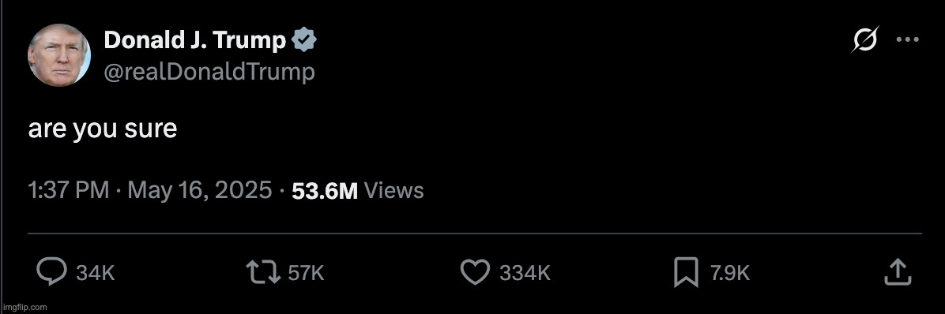Open the @realDonaldTrump handle link
The height and width of the screenshot is (314, 945).
click(209, 72)
